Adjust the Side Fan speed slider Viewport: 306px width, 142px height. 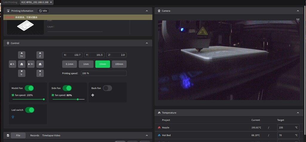point(78,99)
